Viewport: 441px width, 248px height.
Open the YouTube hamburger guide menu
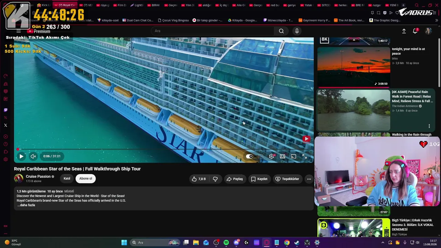click(x=19, y=31)
